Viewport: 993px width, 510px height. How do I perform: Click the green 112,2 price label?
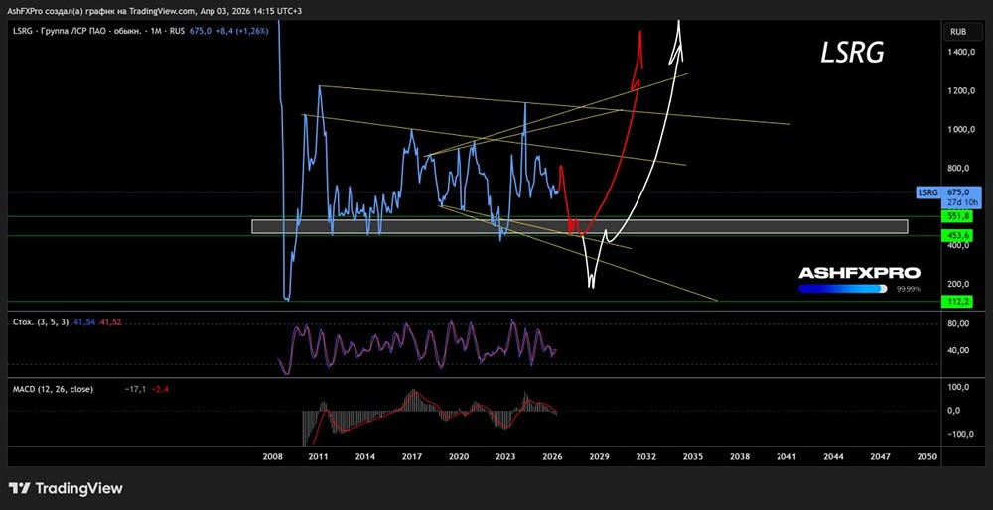(958, 302)
